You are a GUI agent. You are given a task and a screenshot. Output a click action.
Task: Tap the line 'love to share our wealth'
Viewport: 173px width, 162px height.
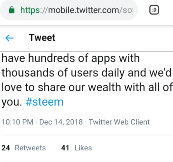[x=86, y=88]
